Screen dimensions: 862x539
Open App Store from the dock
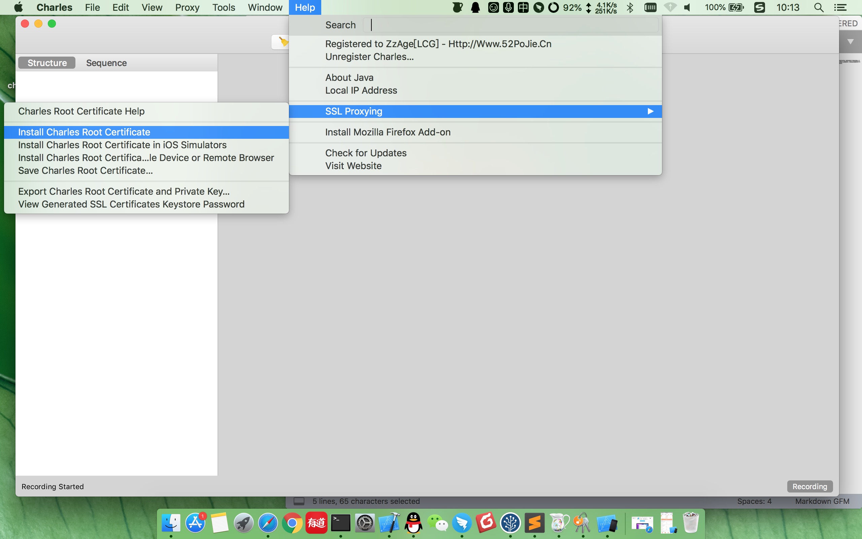click(x=195, y=523)
